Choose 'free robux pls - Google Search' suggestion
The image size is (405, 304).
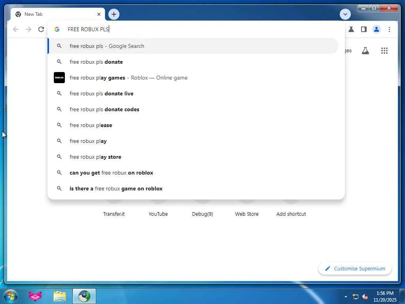[x=193, y=46]
